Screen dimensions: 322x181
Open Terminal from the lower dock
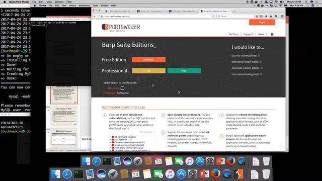(78, 174)
